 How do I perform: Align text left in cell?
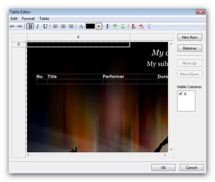click(56, 27)
